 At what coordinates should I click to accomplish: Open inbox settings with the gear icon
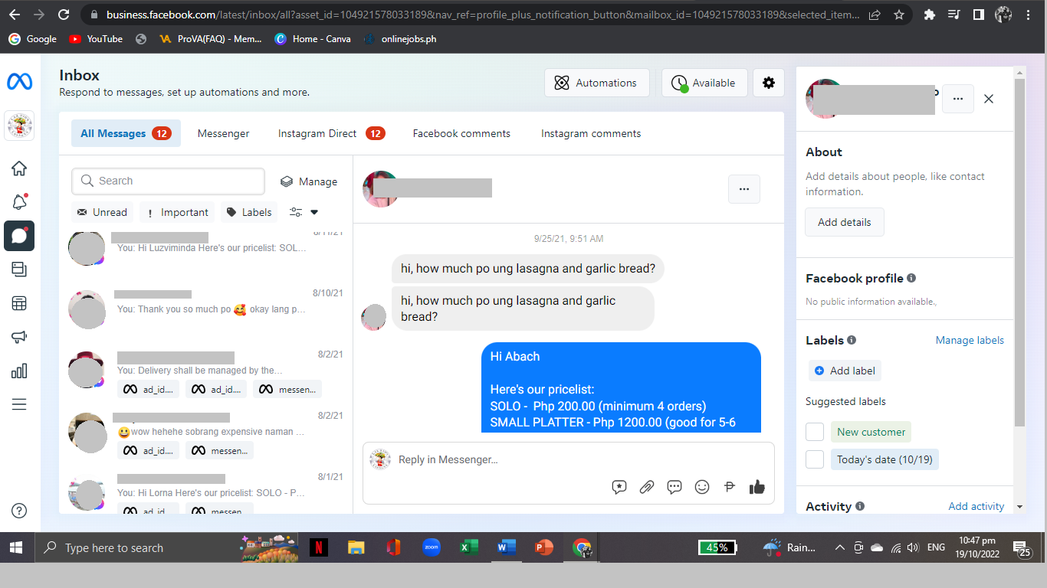coord(769,83)
